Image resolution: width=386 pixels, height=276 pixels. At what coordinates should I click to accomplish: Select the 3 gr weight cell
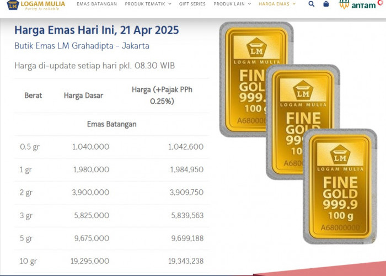click(x=26, y=216)
